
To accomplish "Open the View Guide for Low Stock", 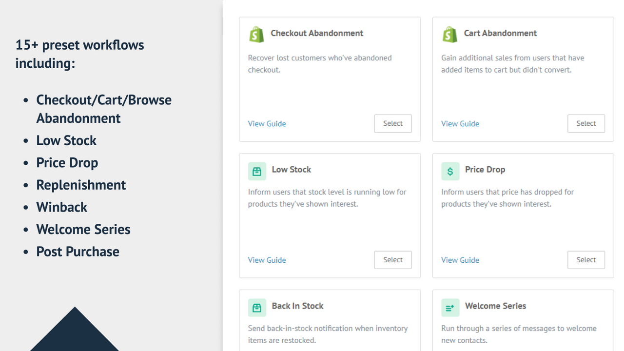I will [267, 260].
